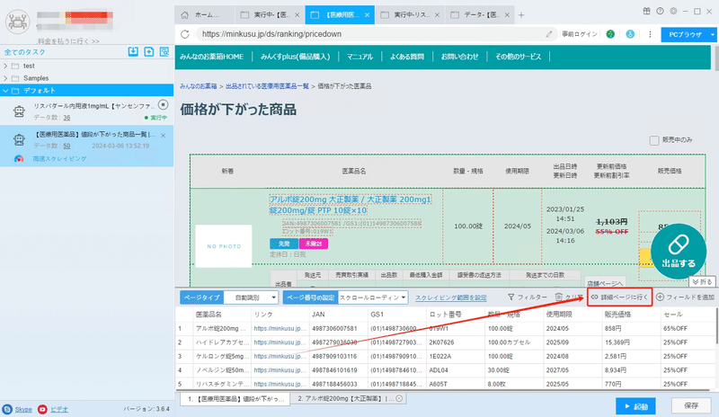This screenshot has height=417, width=719.
Task: Click スクレイピング範囲を設定 link
Action: [x=451, y=297]
